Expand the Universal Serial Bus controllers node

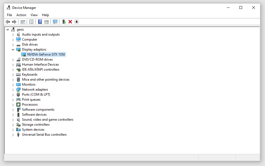pyautogui.click(x=13, y=135)
